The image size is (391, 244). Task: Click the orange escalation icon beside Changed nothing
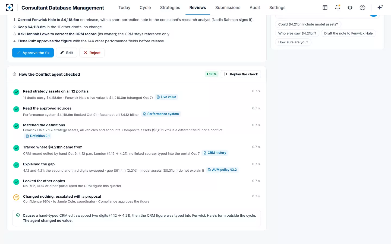[x=16, y=197]
